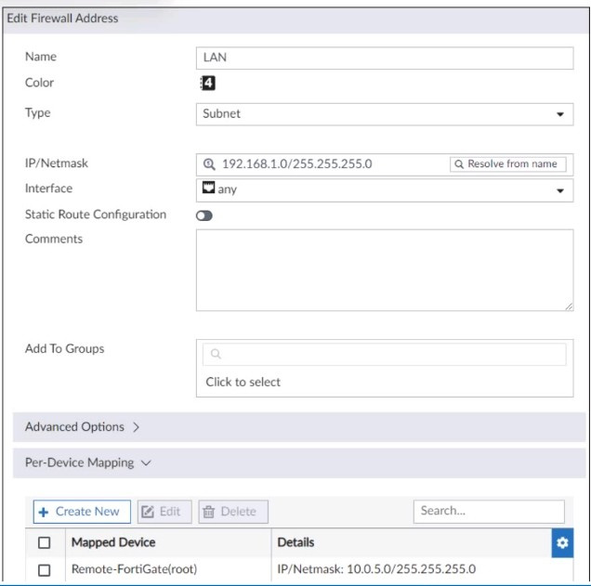The height and width of the screenshot is (586, 591).
Task: Open the Type Subnet dropdown
Action: coord(385,114)
